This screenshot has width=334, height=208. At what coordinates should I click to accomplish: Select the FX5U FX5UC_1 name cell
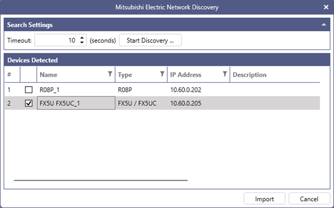[76, 103]
